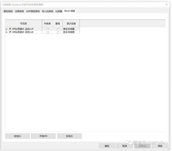
Task: Enable 基线 for 8#标准层6F-结构.rvt
Action: point(58,33)
